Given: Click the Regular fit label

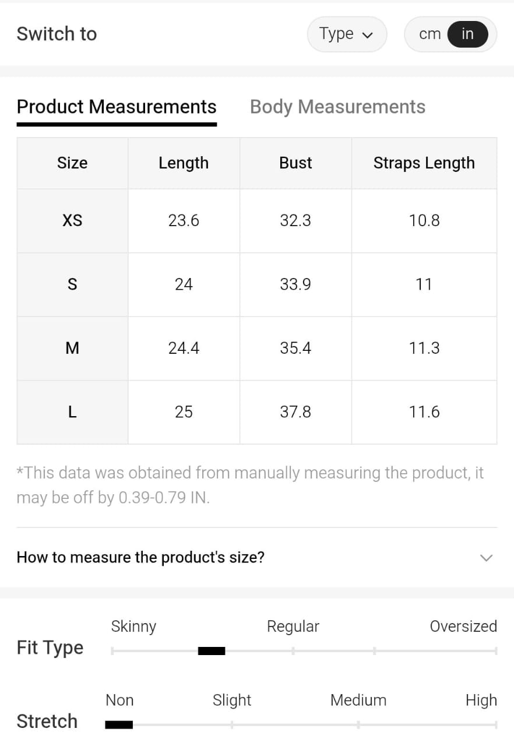Looking at the screenshot, I should (293, 627).
